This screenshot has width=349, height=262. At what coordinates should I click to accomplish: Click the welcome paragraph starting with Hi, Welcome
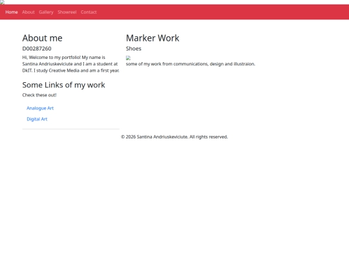click(71, 64)
